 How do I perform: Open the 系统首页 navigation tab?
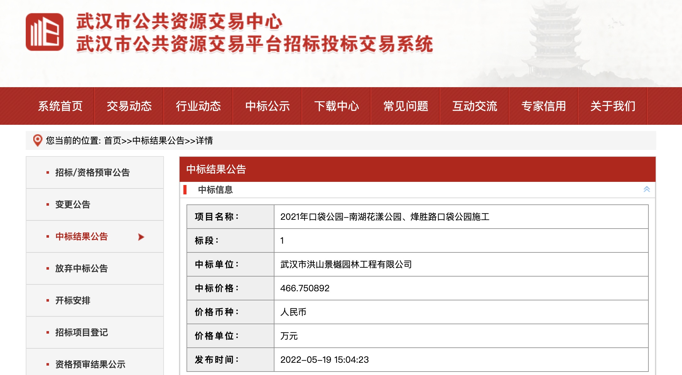60,106
